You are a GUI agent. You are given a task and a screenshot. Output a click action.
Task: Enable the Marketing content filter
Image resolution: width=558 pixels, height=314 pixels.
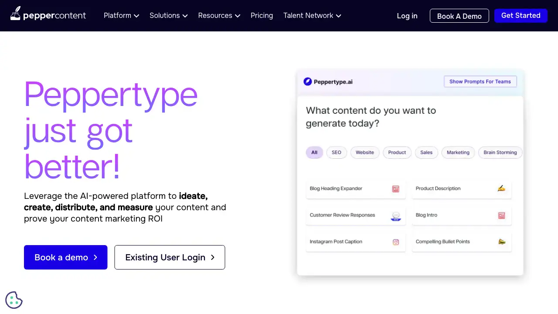pyautogui.click(x=458, y=152)
